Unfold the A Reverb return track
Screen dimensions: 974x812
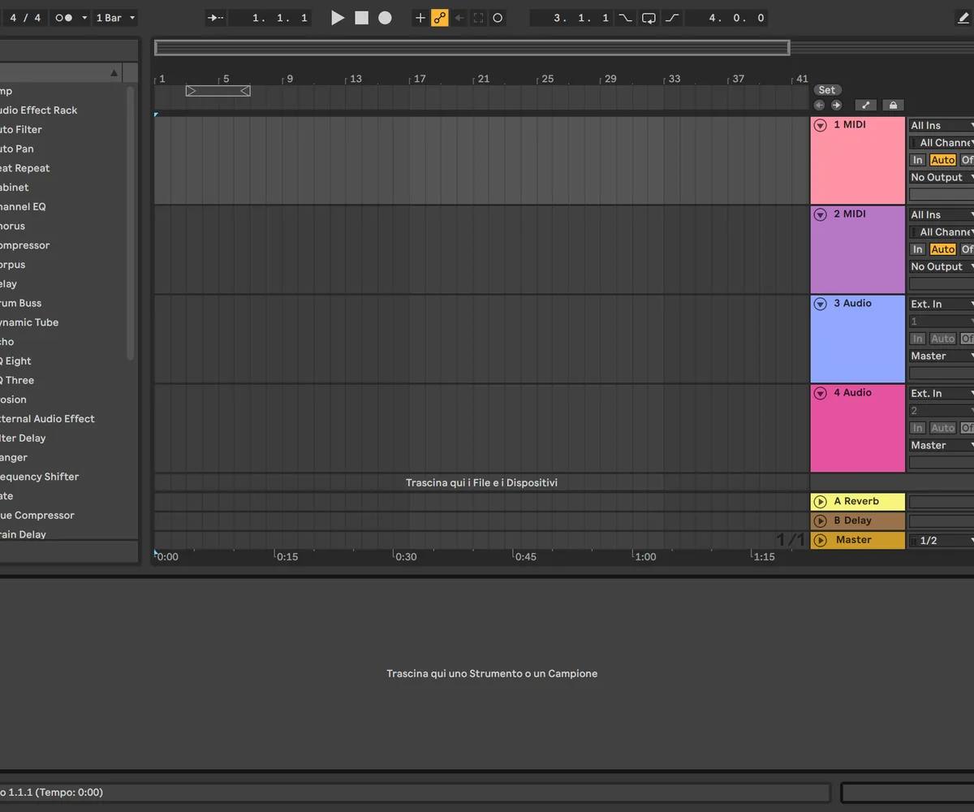[820, 502]
